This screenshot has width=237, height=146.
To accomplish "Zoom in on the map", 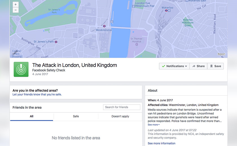I will click(16, 5).
